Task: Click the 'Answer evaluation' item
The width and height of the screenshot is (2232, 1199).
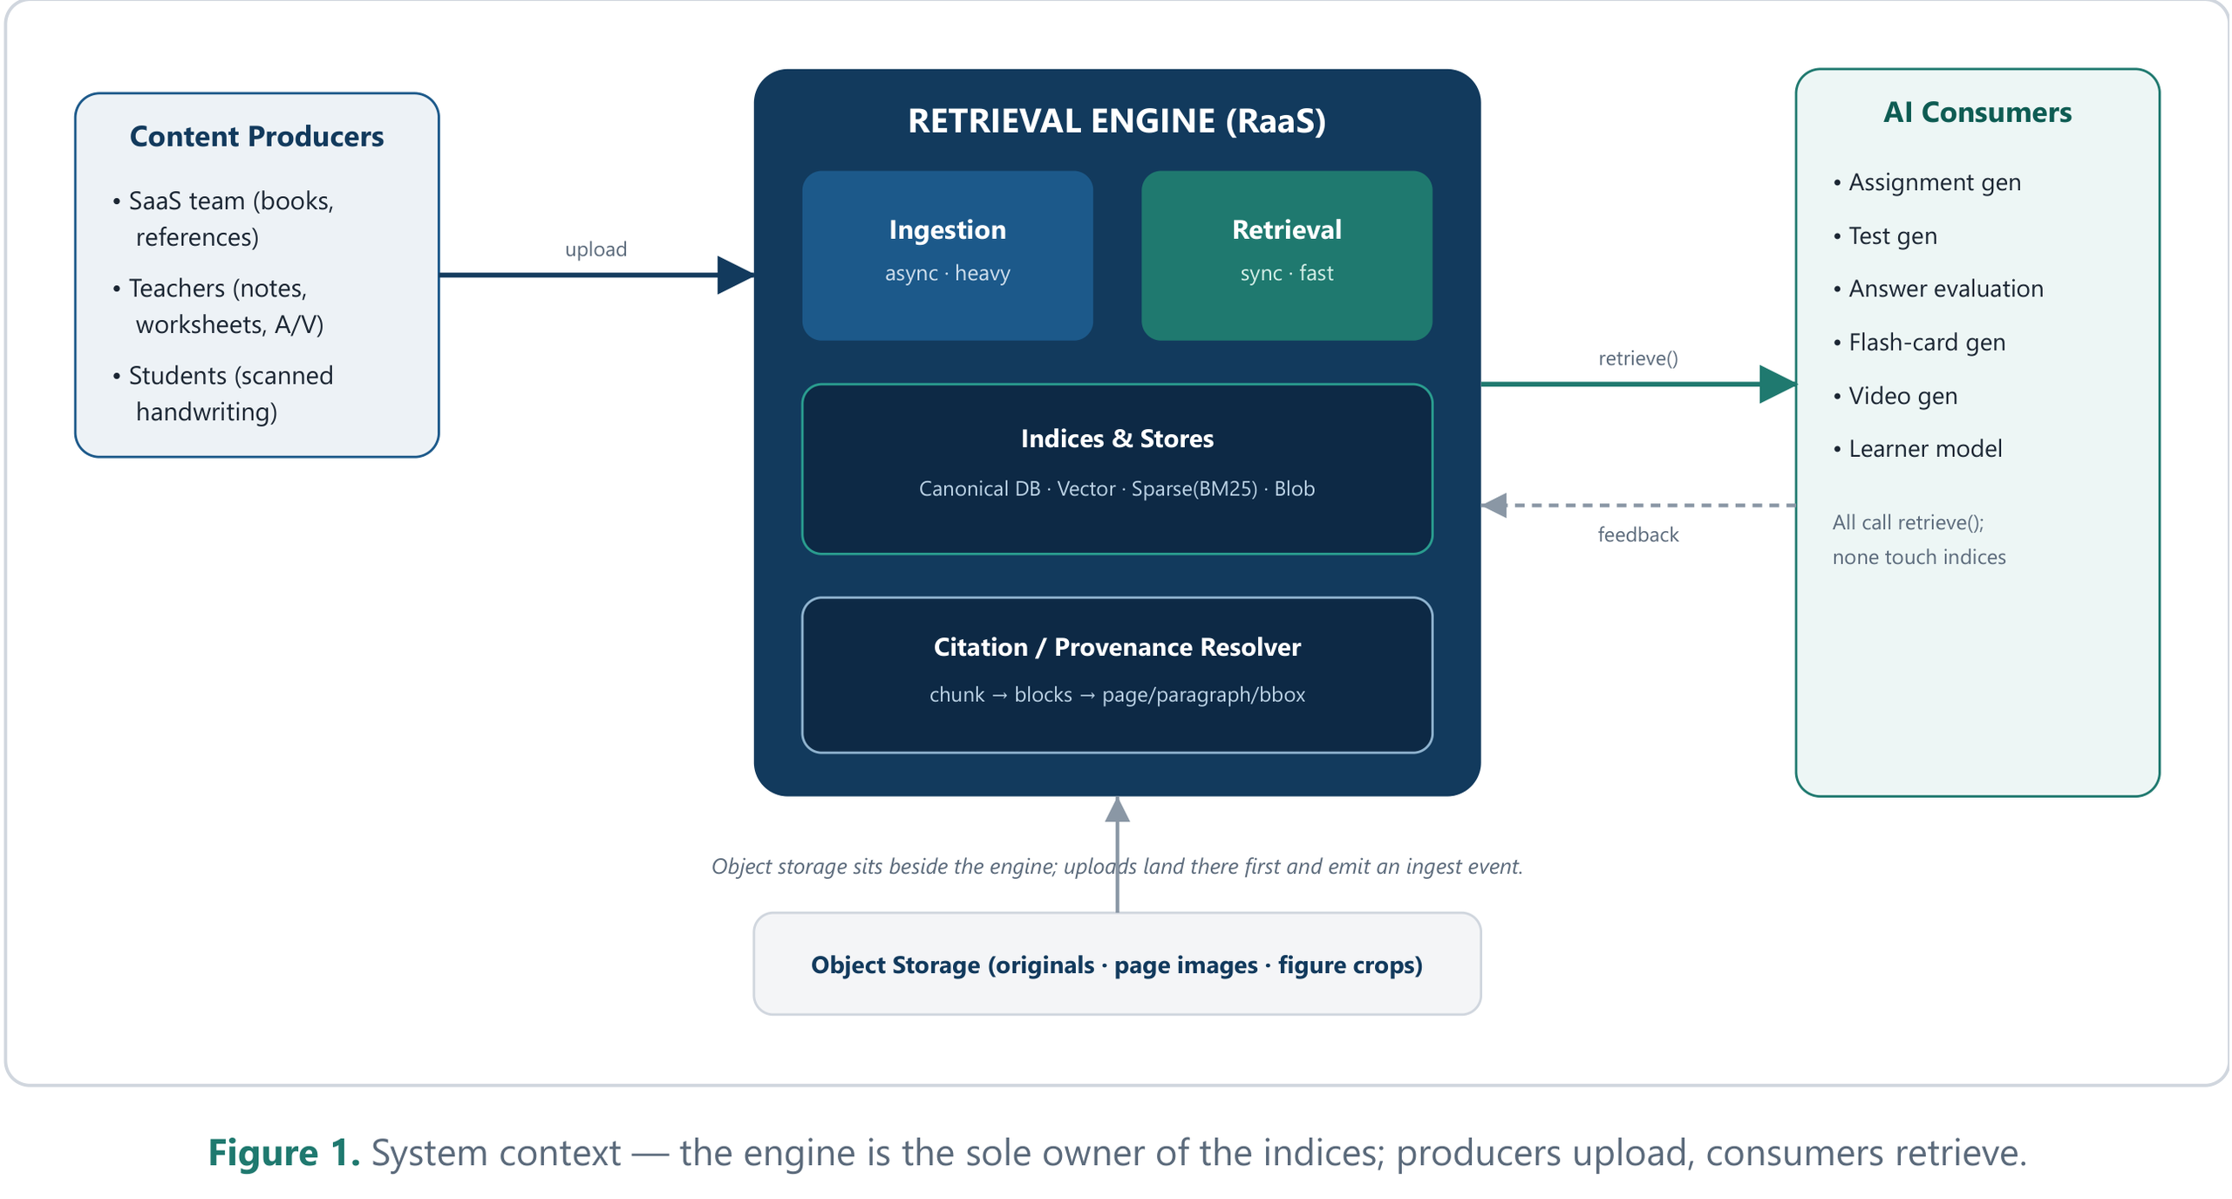Action: tap(1938, 289)
